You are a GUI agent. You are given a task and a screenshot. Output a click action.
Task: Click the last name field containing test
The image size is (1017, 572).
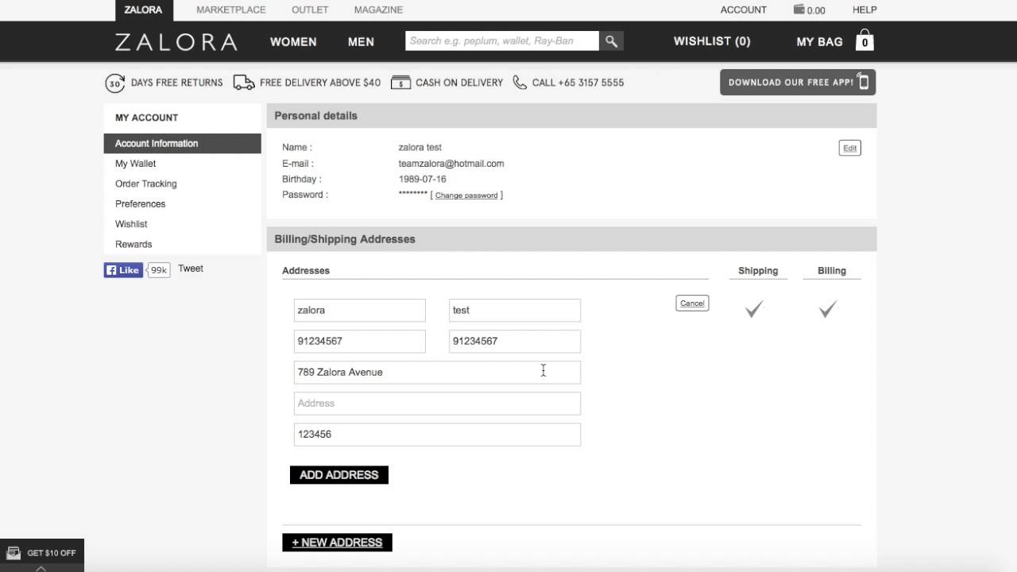[x=515, y=310]
